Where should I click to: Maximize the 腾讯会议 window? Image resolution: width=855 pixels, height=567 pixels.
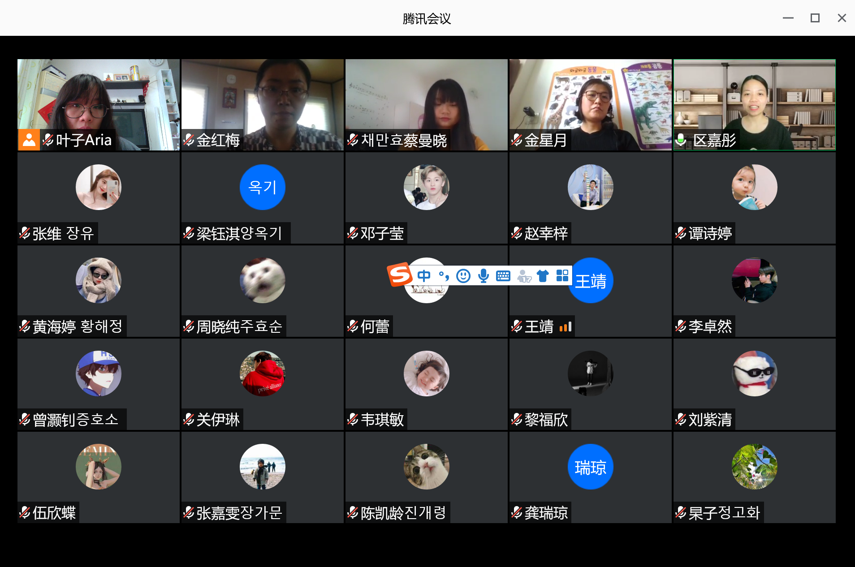(x=815, y=18)
